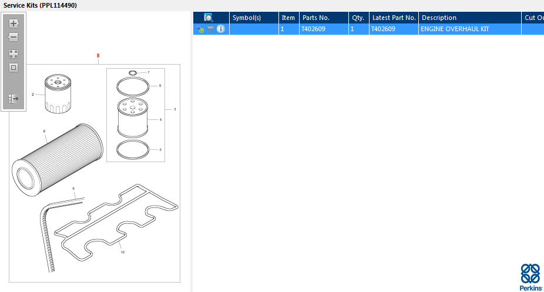
Task: Click the gears icon for T402609
Action: [x=200, y=29]
